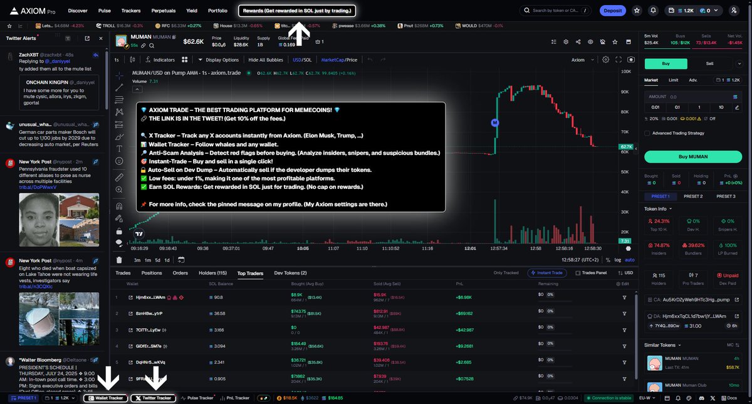Open the account settings user icon
This screenshot has height=404, width=752.
coord(734,11)
